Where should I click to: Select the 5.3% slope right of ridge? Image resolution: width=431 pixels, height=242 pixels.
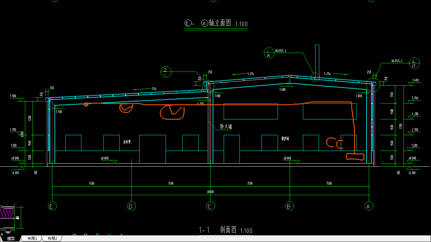click(x=327, y=74)
